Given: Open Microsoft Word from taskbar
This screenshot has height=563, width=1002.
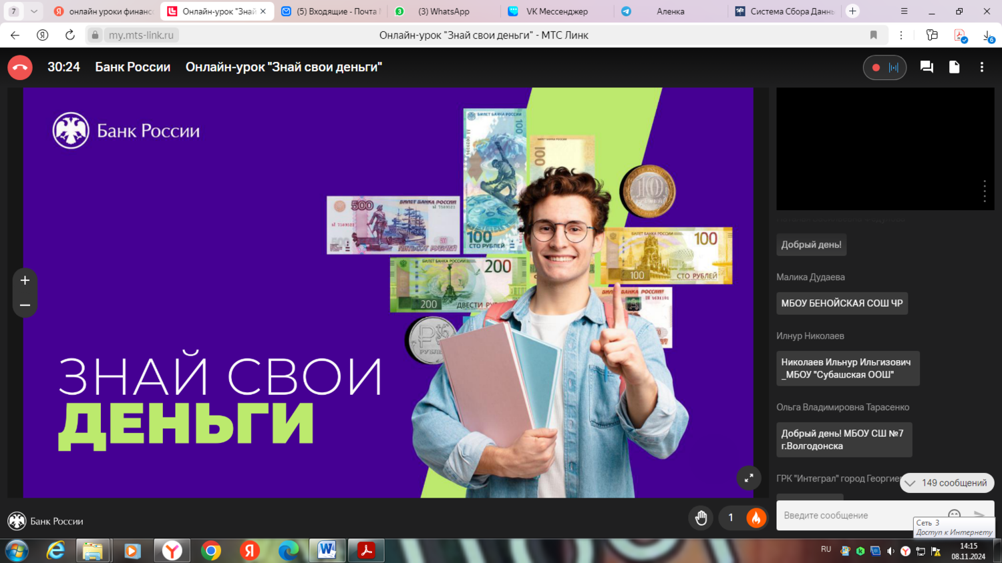Looking at the screenshot, I should 327,551.
